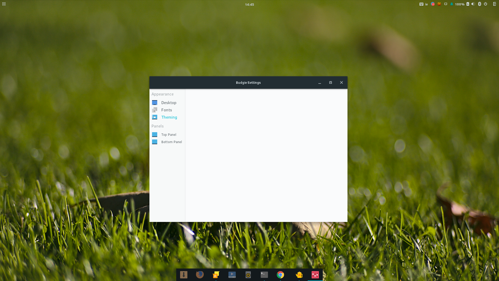Click the 100% battery percentage
The width and height of the screenshot is (499, 281).
(x=460, y=4)
